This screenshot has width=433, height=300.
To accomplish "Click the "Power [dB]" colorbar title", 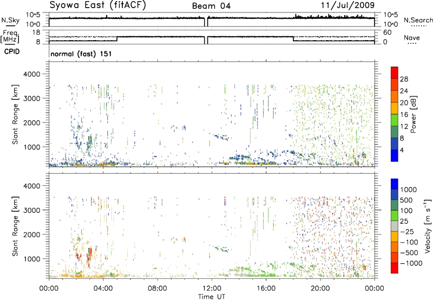I will (x=414, y=114).
